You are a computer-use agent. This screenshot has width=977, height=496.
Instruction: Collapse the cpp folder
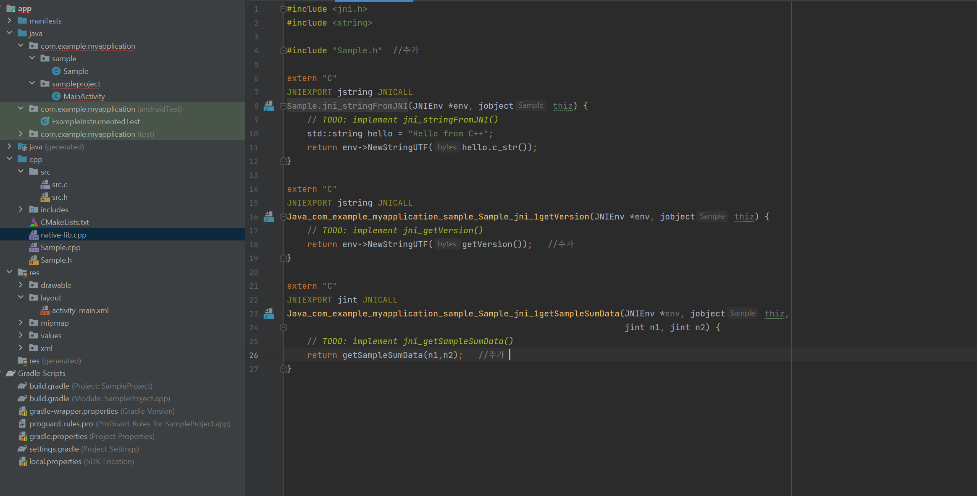coord(9,159)
